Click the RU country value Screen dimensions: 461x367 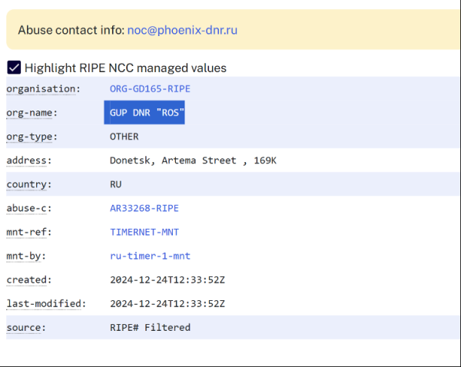tap(116, 184)
